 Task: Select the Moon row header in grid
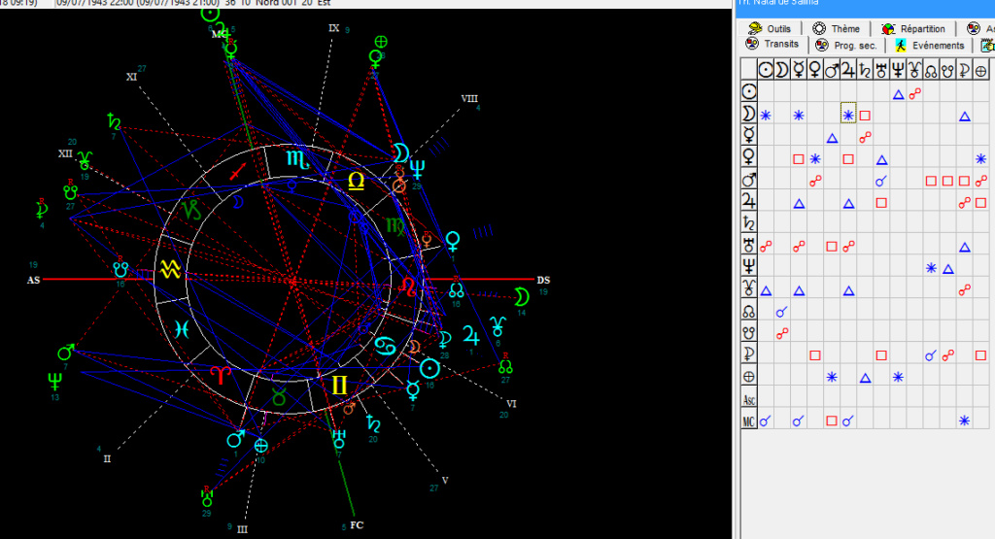point(749,114)
